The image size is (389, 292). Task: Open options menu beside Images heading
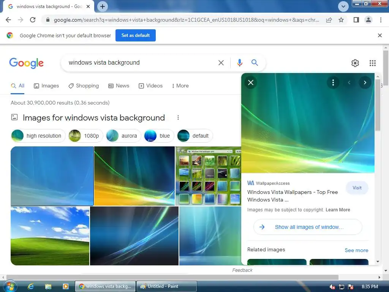(x=178, y=117)
